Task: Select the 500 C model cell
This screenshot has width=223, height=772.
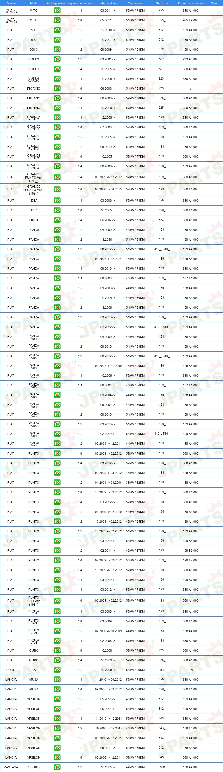Action: [34, 49]
